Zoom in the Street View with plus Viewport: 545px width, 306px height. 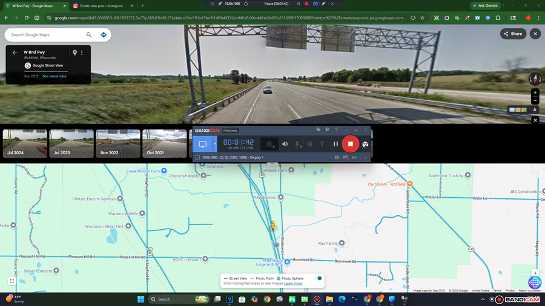[x=535, y=93]
